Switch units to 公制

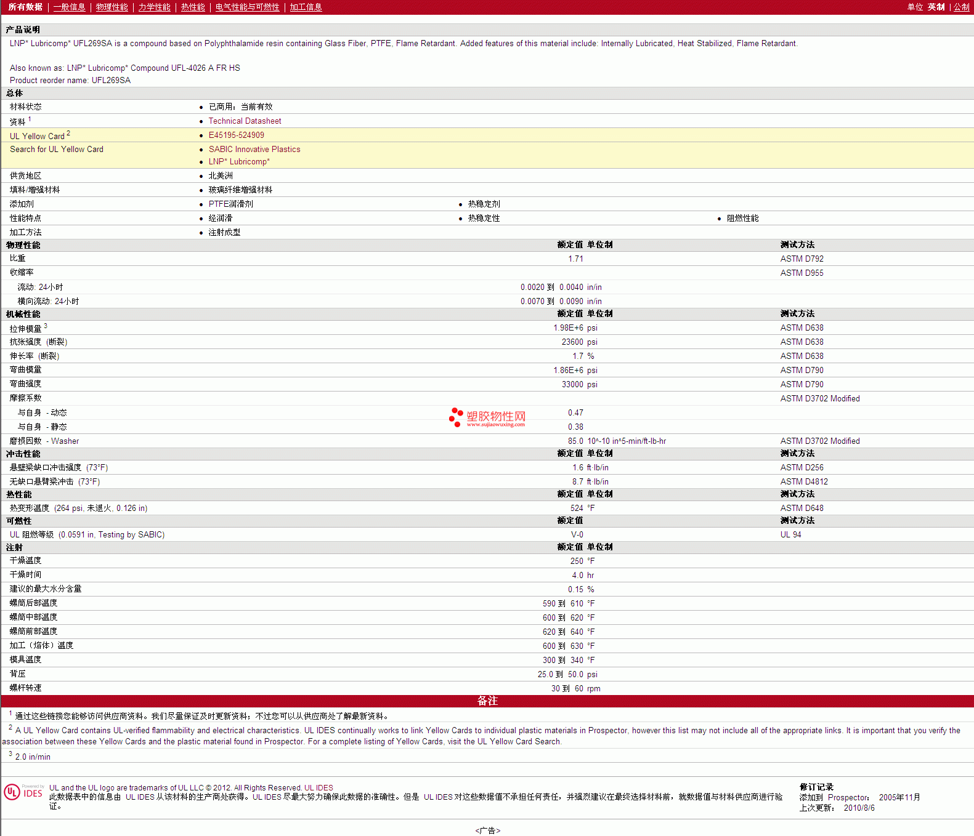(962, 7)
